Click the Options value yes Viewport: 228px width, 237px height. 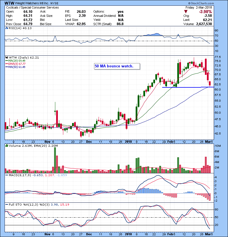pyautogui.click(x=121, y=12)
